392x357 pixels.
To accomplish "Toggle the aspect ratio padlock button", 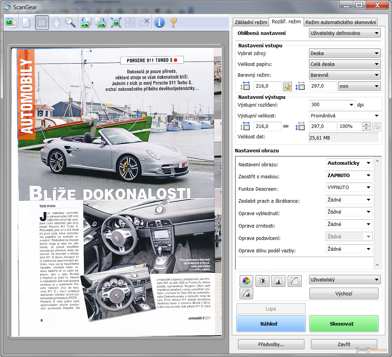I will (287, 86).
